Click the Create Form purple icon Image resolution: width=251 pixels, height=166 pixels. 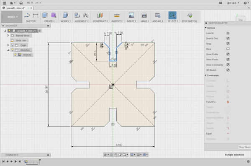[54, 16]
